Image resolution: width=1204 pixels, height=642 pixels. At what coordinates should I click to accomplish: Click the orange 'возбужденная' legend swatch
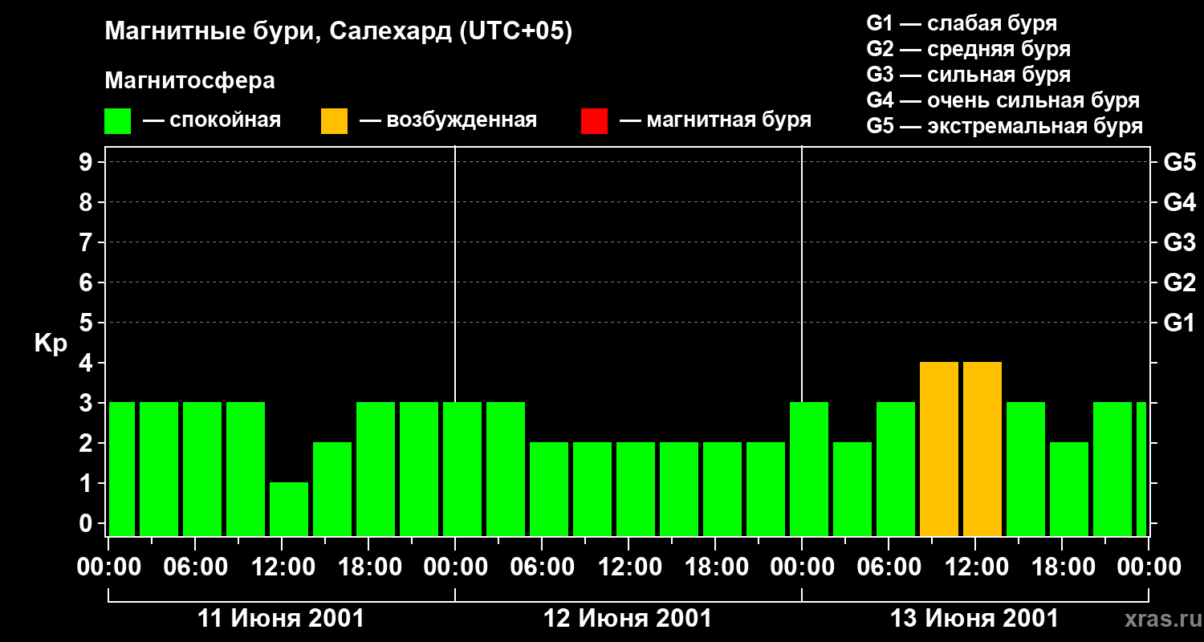click(x=335, y=121)
